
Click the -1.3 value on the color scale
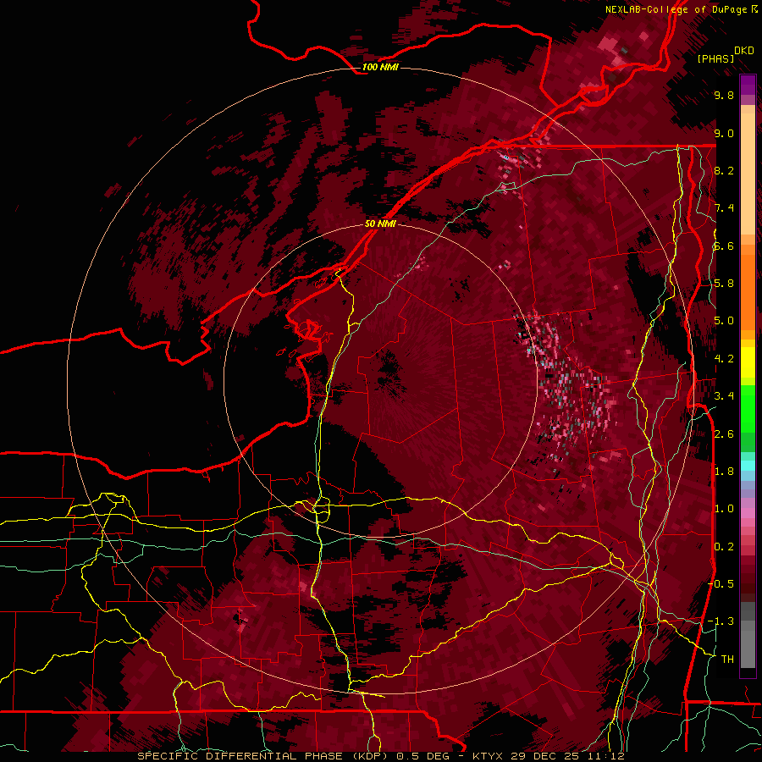point(721,621)
